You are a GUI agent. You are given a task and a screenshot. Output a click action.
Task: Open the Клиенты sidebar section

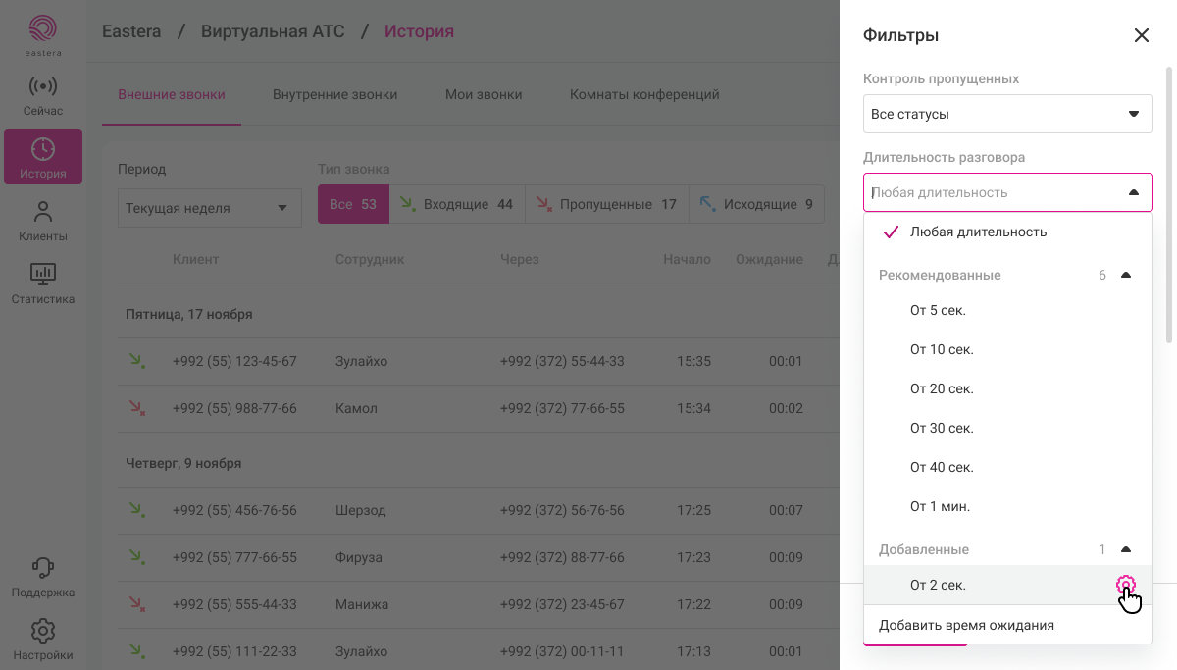[x=43, y=221]
